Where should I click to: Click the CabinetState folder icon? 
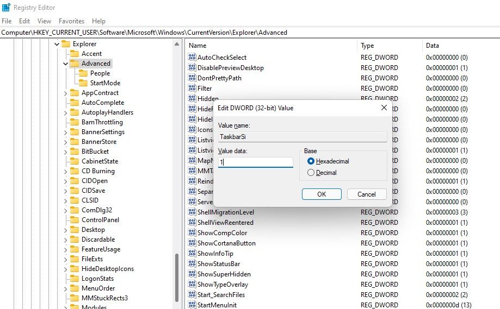pyautogui.click(x=75, y=161)
